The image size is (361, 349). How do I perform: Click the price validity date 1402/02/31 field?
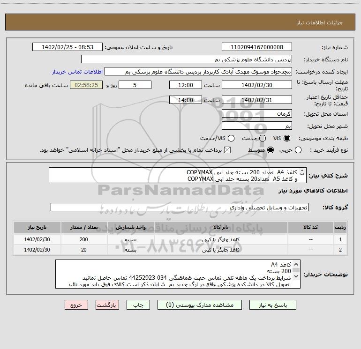(257, 100)
